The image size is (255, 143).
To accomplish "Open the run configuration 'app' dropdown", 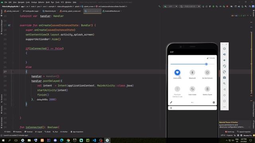I will click(x=171, y=6).
